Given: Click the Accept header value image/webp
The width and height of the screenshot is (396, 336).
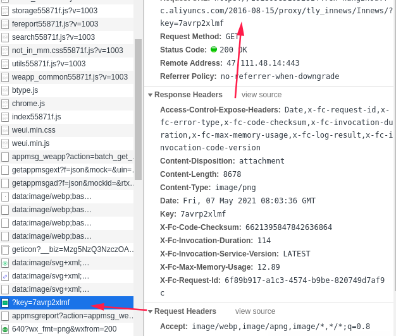Looking at the screenshot, I should pos(281,327).
